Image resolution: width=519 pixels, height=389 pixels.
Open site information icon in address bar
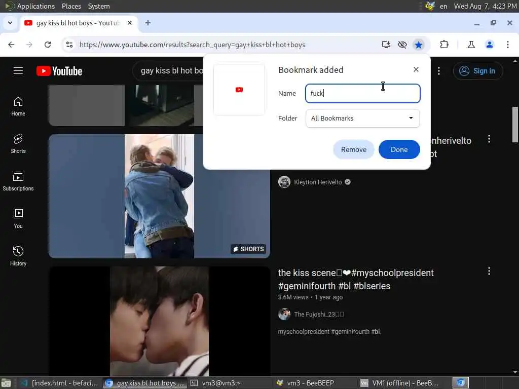pos(69,45)
